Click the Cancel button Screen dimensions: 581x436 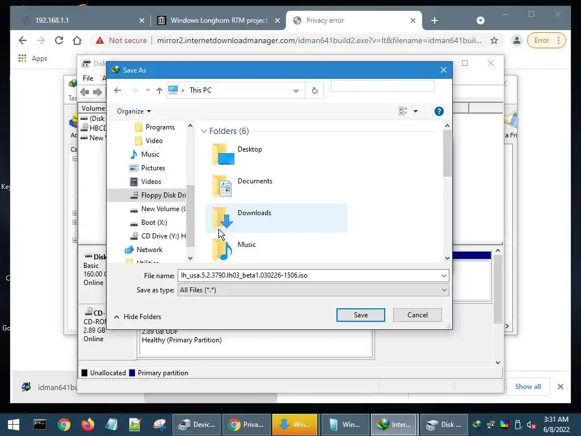point(417,315)
